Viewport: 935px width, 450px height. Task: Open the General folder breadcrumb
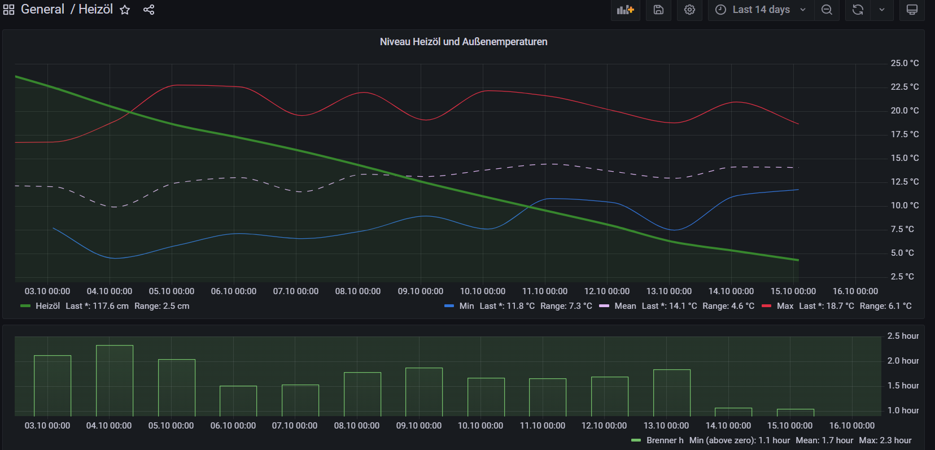[43, 10]
